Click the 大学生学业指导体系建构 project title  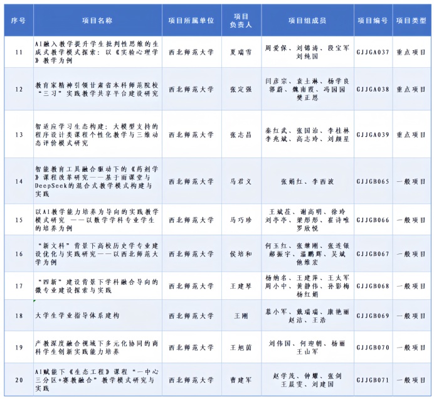[x=97, y=317]
